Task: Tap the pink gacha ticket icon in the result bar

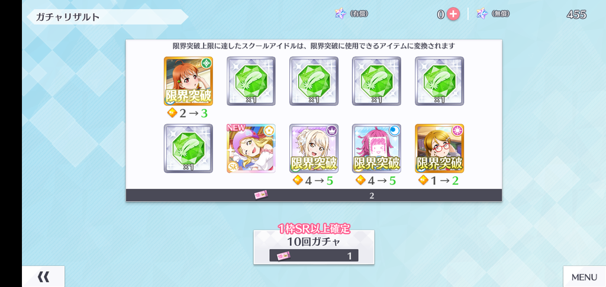Action: click(x=261, y=195)
